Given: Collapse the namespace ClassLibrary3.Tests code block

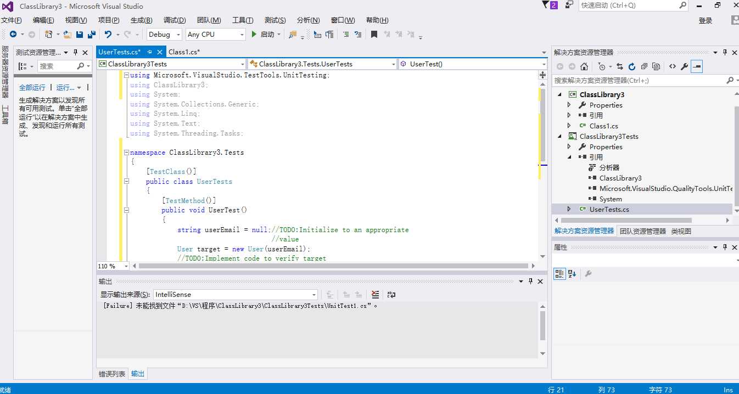Looking at the screenshot, I should 126,153.
